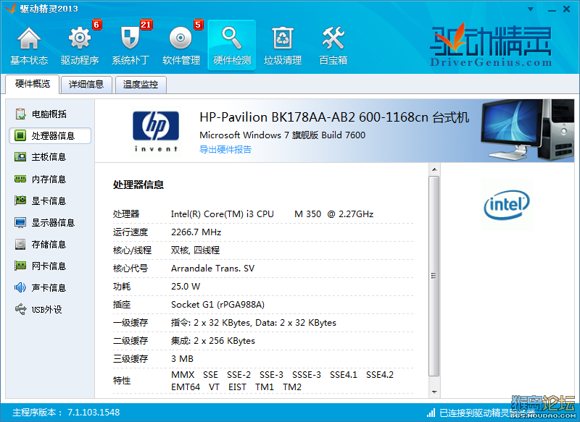This screenshot has height=422, width=580.
Task: Click the USB外设 USB icon
Action: (21, 309)
